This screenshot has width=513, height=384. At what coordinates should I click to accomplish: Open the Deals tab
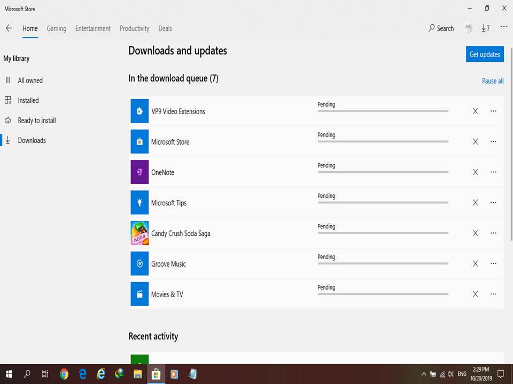[x=165, y=28]
